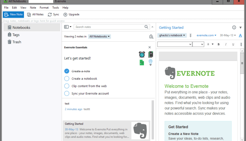
Task: Open the font size combo box
Action: (198, 44)
